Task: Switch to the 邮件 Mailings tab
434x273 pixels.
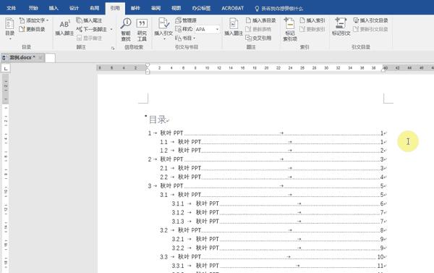Action: click(135, 8)
